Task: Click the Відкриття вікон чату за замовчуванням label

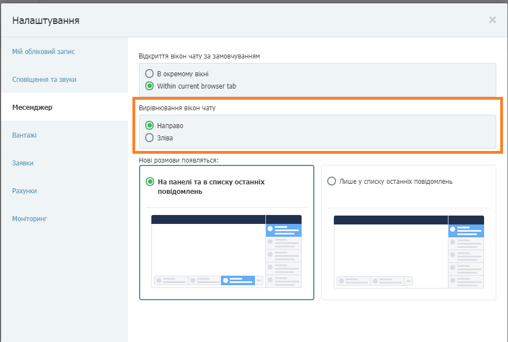Action: click(199, 56)
